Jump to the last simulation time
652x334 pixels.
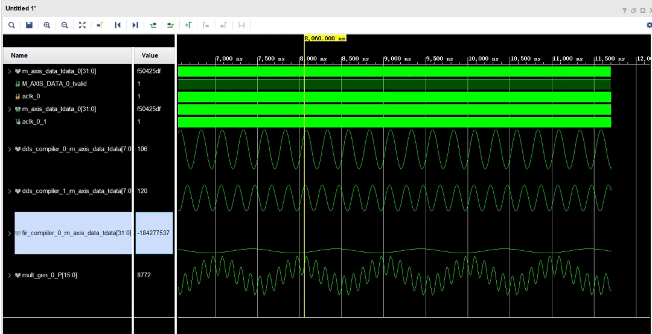135,25
